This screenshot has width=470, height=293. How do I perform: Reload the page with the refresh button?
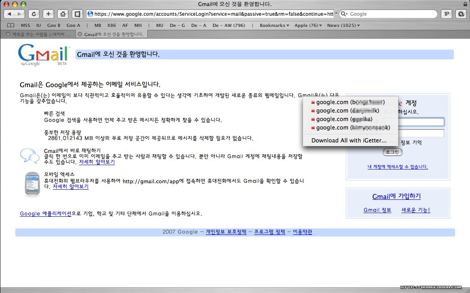[x=33, y=14]
